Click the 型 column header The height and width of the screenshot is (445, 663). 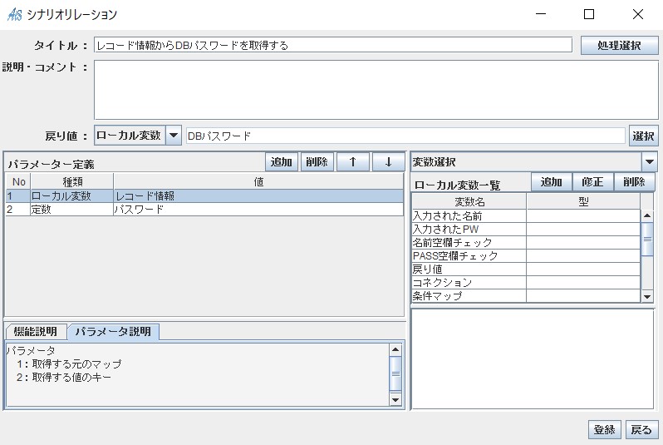pos(583,201)
